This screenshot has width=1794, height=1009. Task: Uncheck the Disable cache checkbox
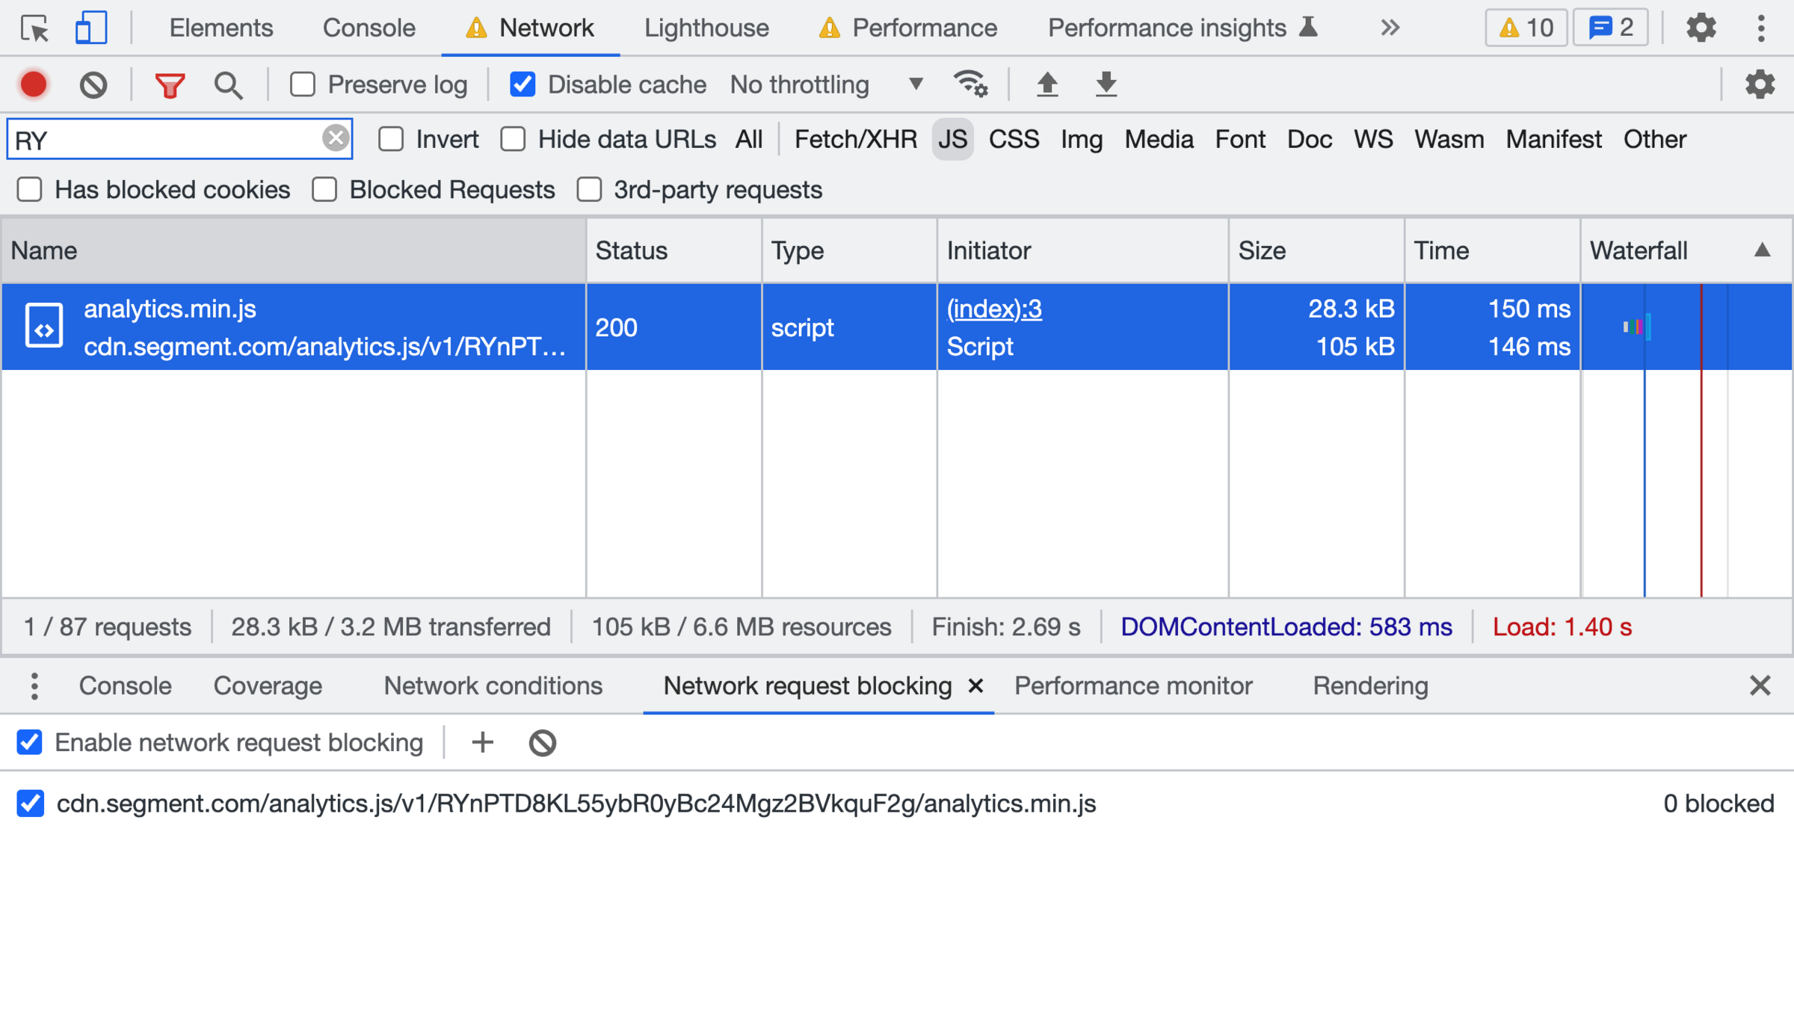[523, 84]
